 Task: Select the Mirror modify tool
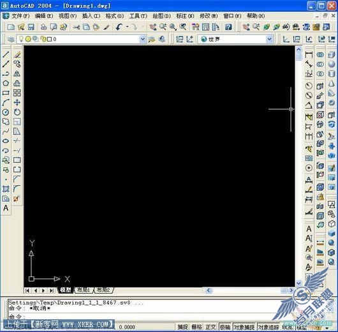[x=17, y=73]
